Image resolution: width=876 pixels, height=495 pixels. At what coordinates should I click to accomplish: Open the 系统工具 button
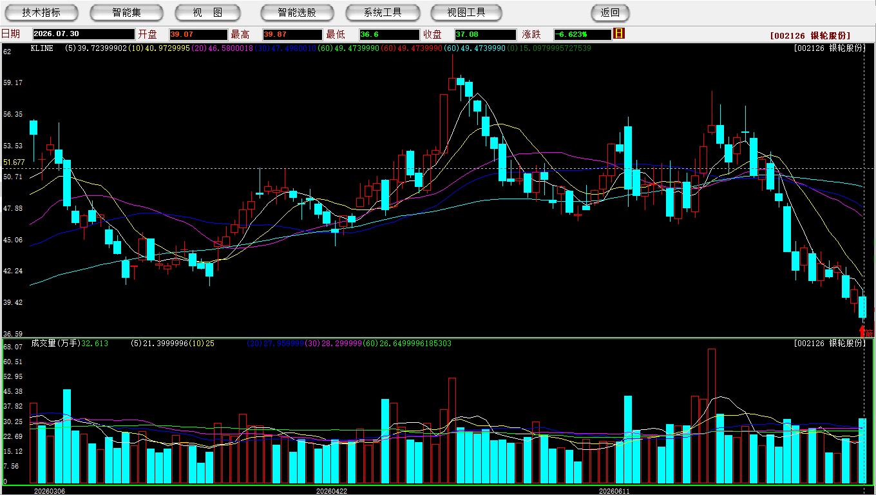(383, 12)
